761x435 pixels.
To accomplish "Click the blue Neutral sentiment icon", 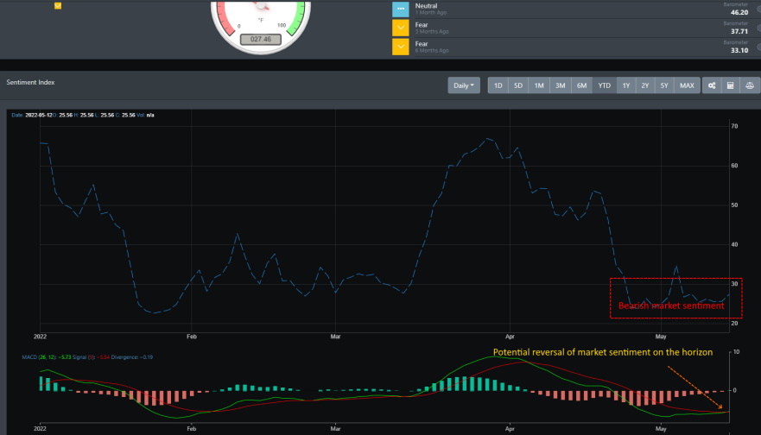I will [x=401, y=9].
